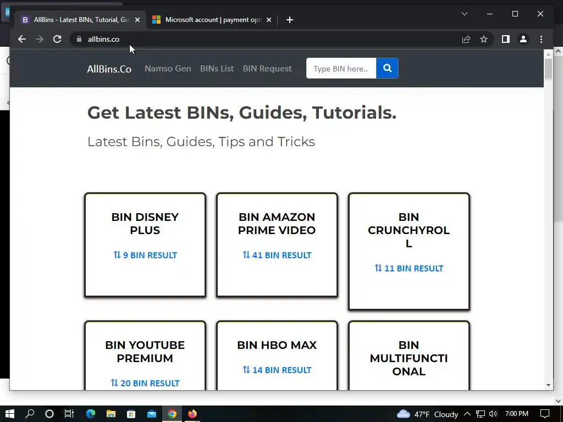Open Microsoft Store from taskbar
Screen dimensions: 563x422
131,414
